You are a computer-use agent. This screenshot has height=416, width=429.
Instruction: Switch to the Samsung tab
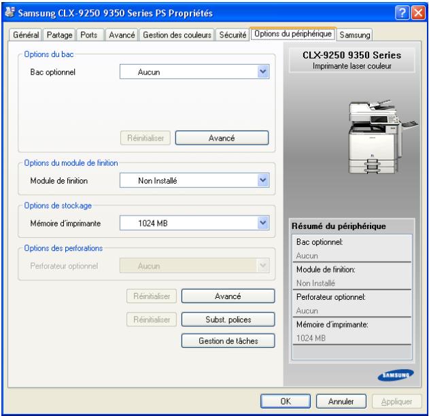pos(355,35)
